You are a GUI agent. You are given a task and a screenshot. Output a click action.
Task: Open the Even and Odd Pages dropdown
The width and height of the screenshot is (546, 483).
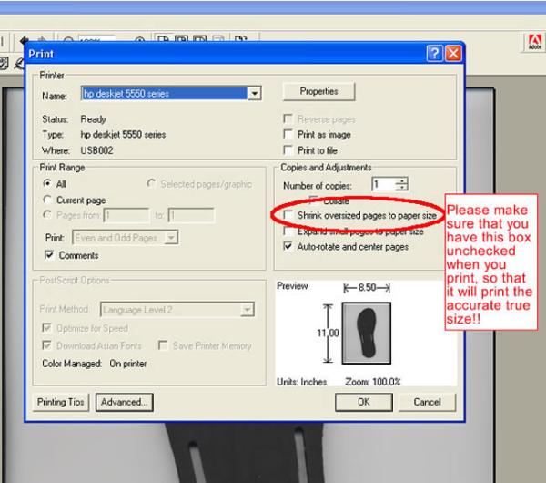click(169, 238)
